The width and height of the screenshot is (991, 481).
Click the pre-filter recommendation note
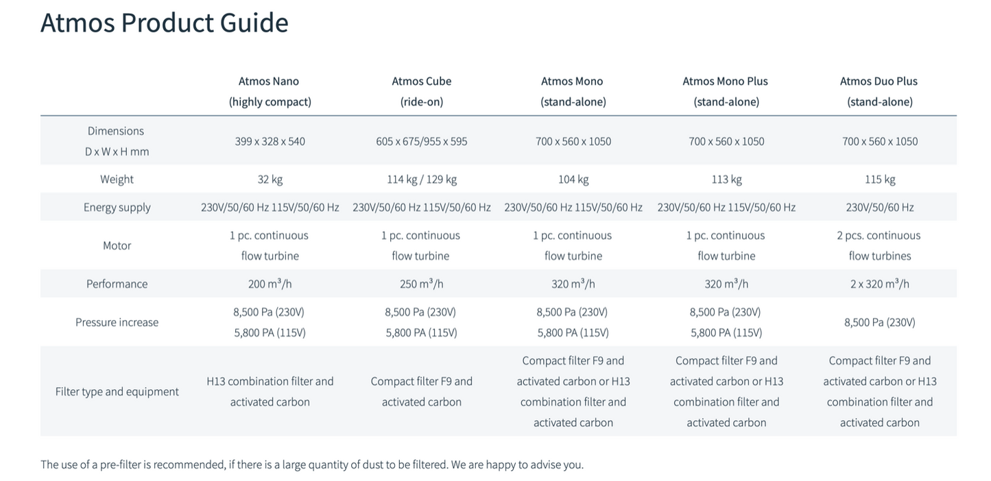pos(312,465)
